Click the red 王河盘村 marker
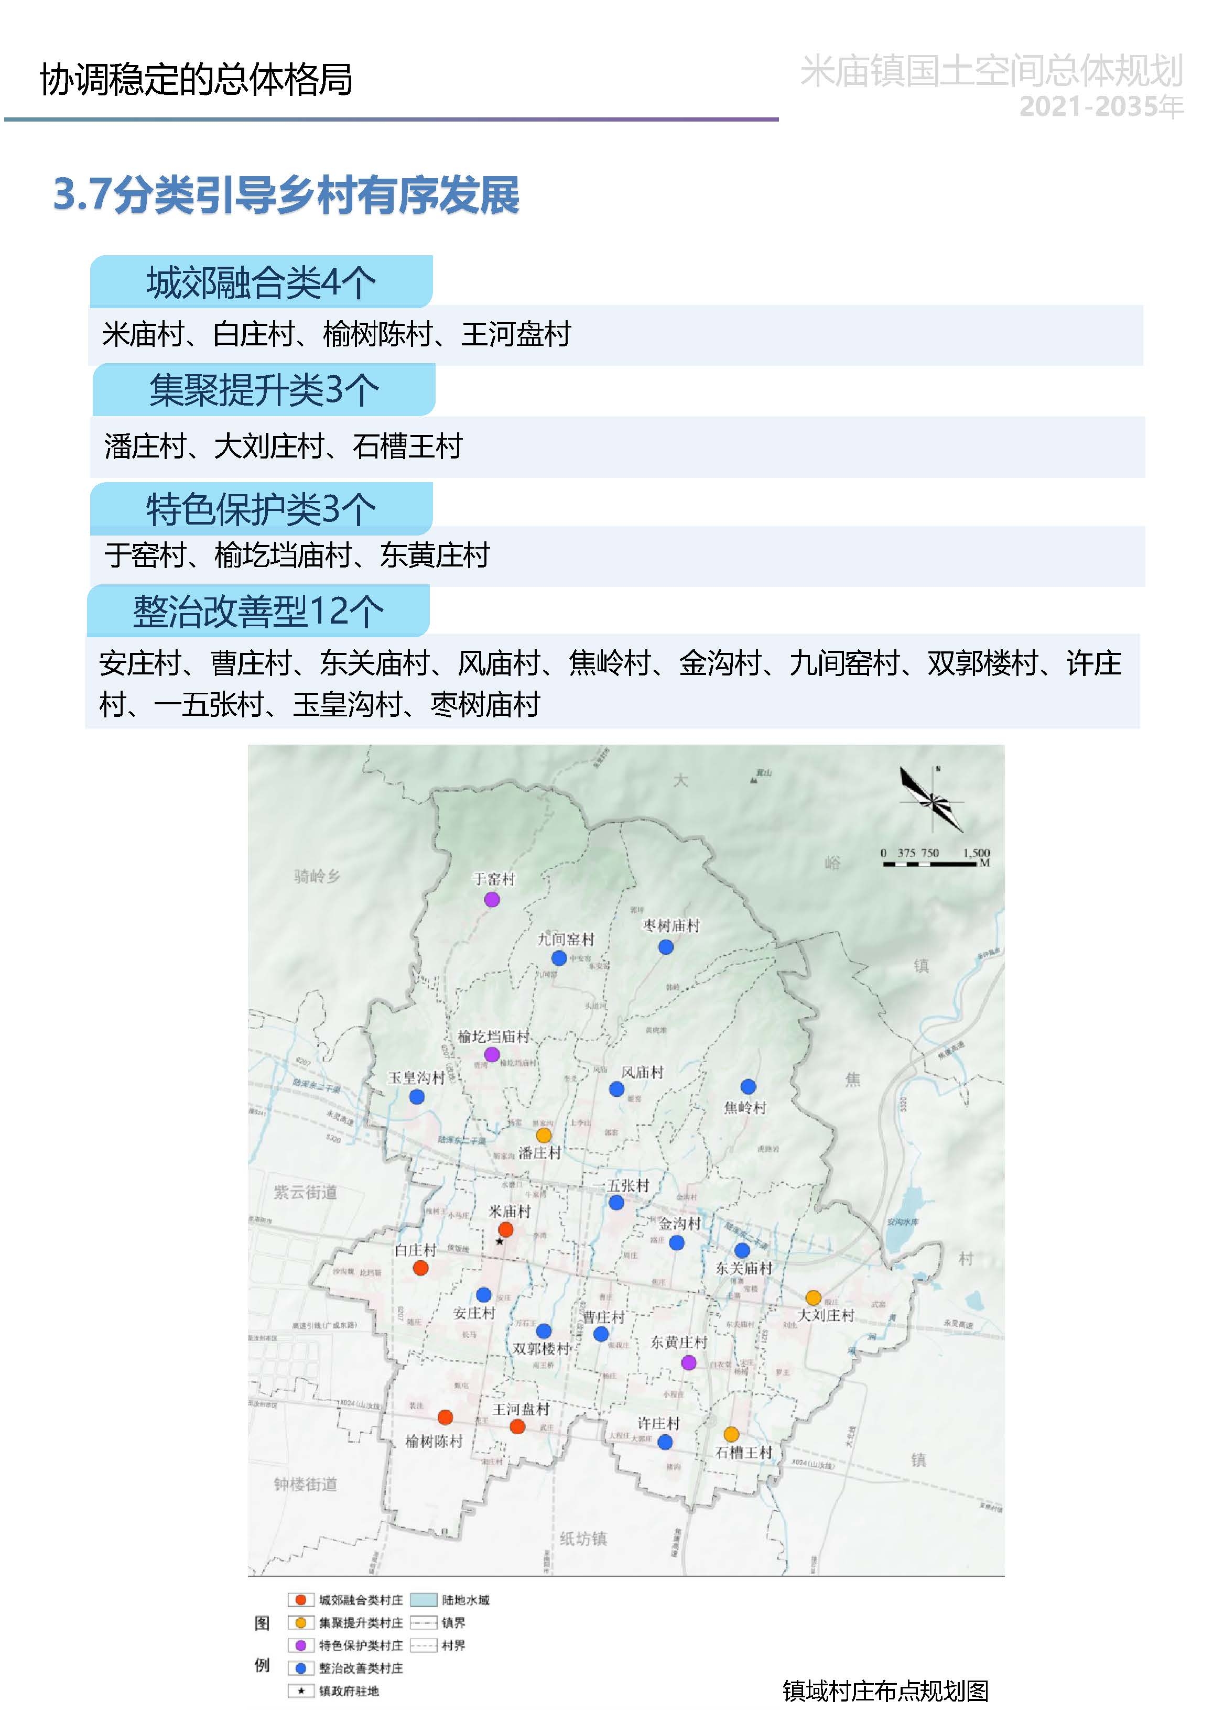This screenshot has width=1213, height=1734. (517, 1426)
